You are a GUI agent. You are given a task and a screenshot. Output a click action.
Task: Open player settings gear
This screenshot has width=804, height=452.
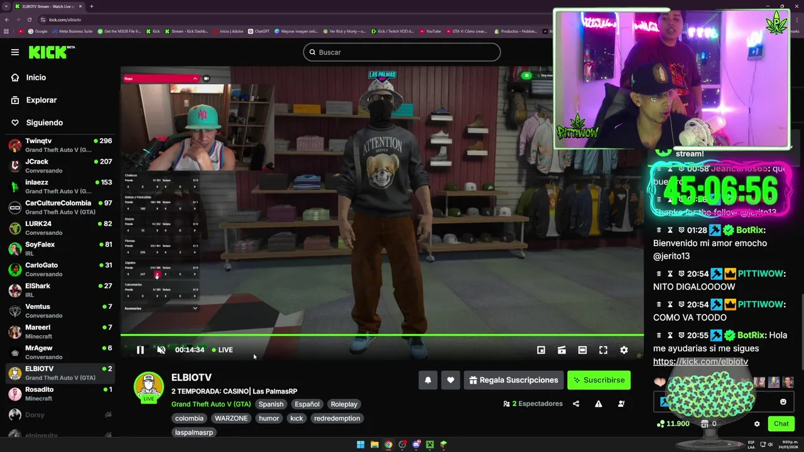coord(624,350)
